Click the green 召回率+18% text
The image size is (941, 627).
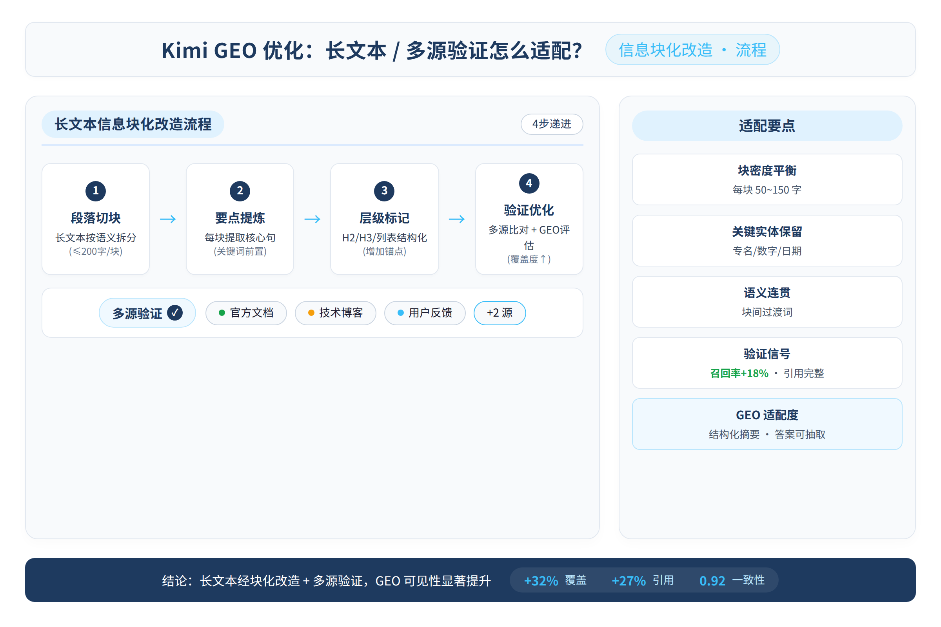pos(739,373)
